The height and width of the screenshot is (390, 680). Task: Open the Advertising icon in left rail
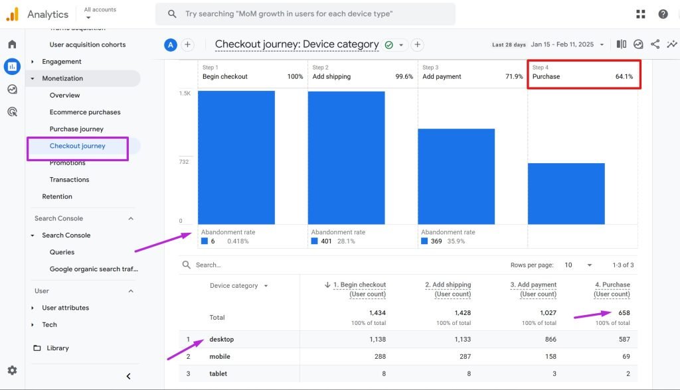click(x=12, y=111)
